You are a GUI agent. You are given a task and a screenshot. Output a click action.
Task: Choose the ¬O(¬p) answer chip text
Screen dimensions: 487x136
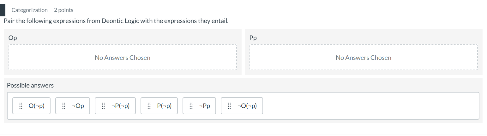pos(247,106)
